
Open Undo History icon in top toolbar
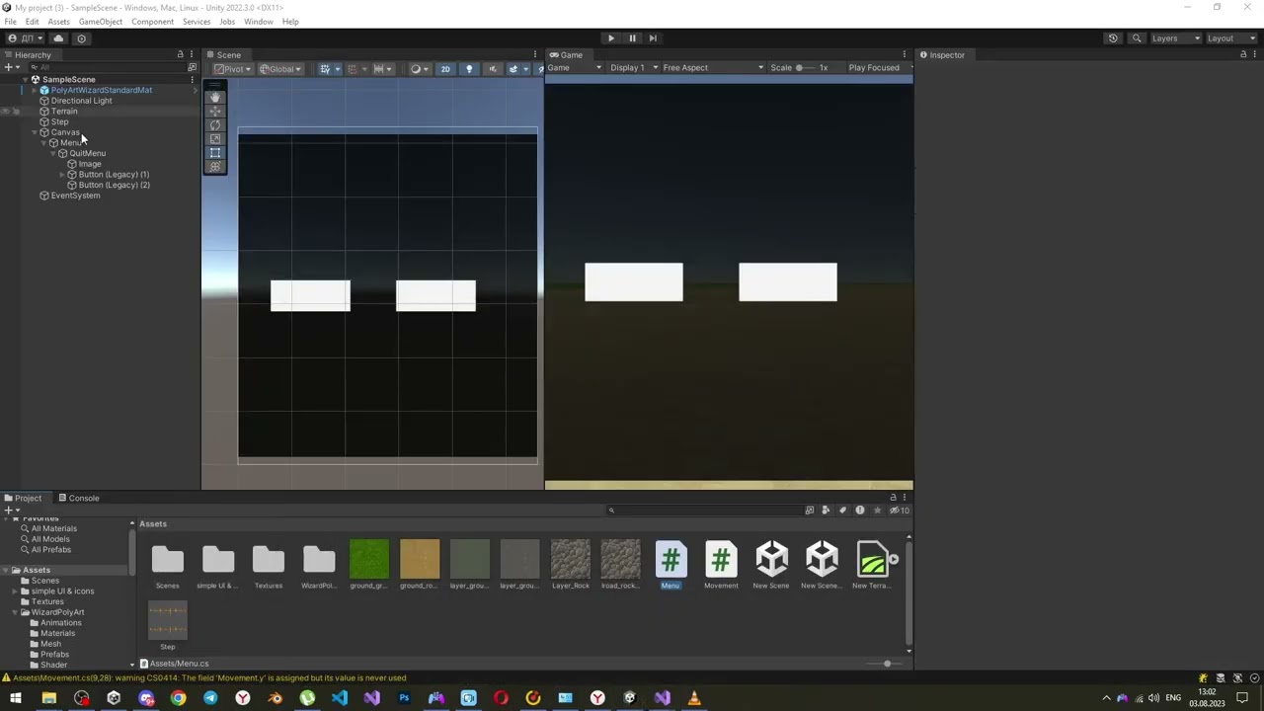pyautogui.click(x=1113, y=39)
